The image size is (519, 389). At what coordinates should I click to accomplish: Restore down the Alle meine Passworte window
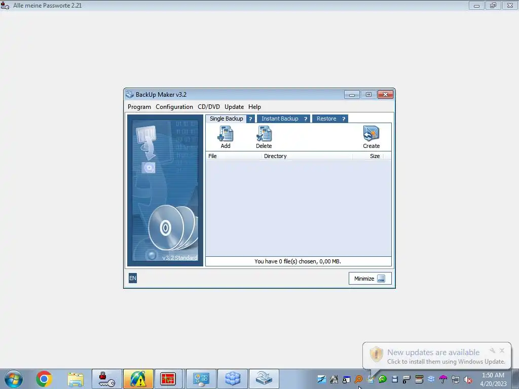(x=493, y=5)
